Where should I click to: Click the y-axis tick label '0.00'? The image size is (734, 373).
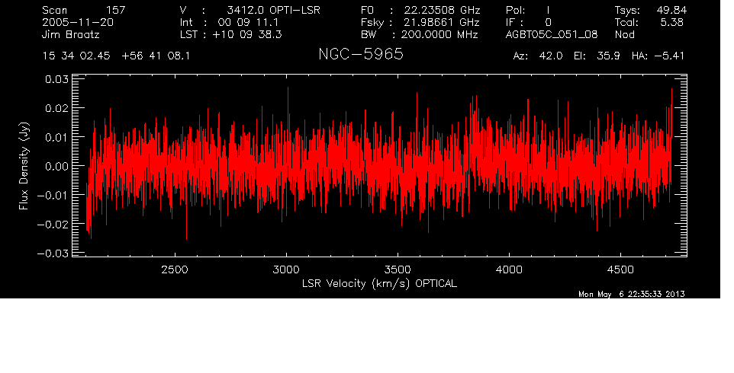coord(56,166)
